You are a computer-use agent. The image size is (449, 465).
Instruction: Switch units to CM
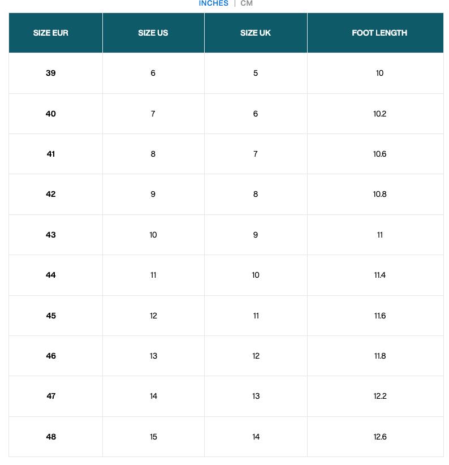tap(247, 3)
